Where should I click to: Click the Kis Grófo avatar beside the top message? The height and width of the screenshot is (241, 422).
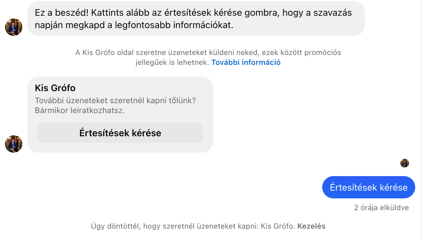14,27
